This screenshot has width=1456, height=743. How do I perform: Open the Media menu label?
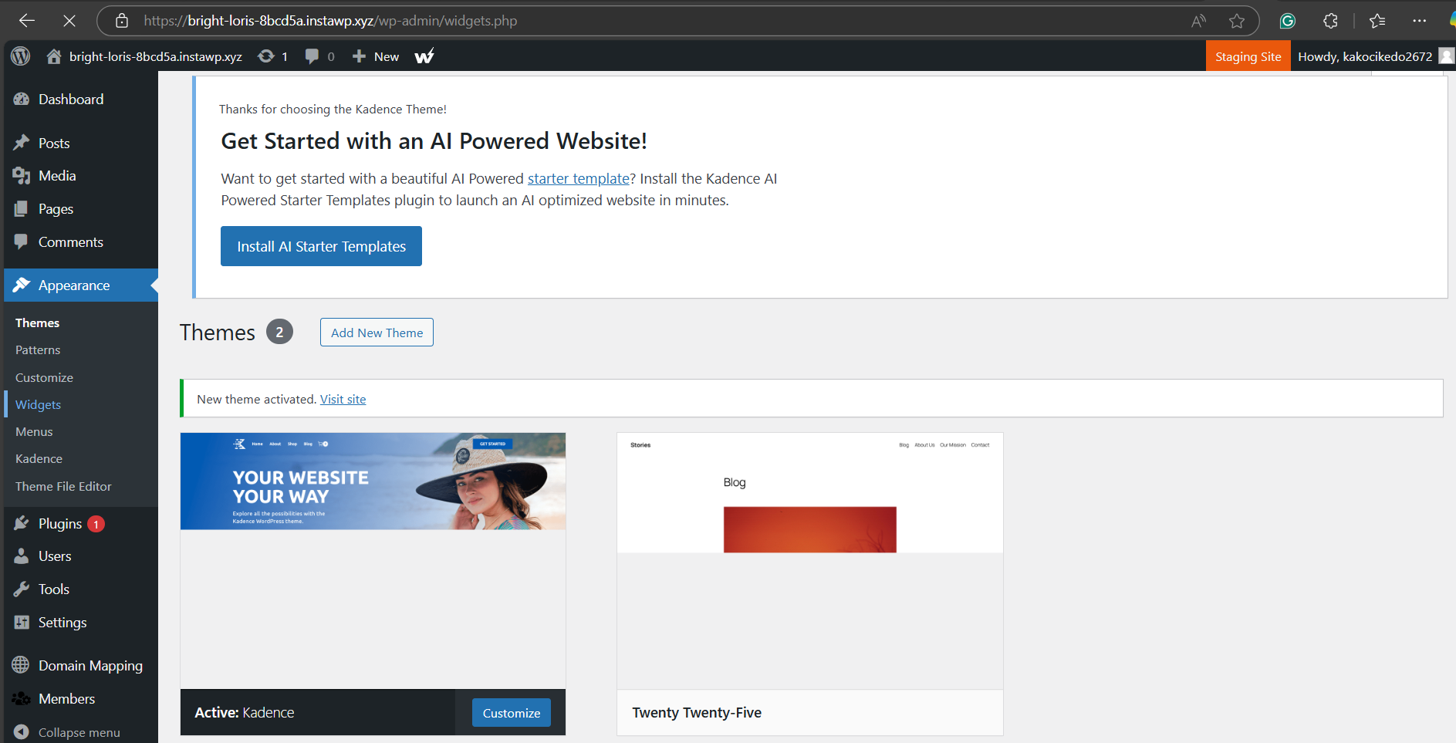point(57,176)
